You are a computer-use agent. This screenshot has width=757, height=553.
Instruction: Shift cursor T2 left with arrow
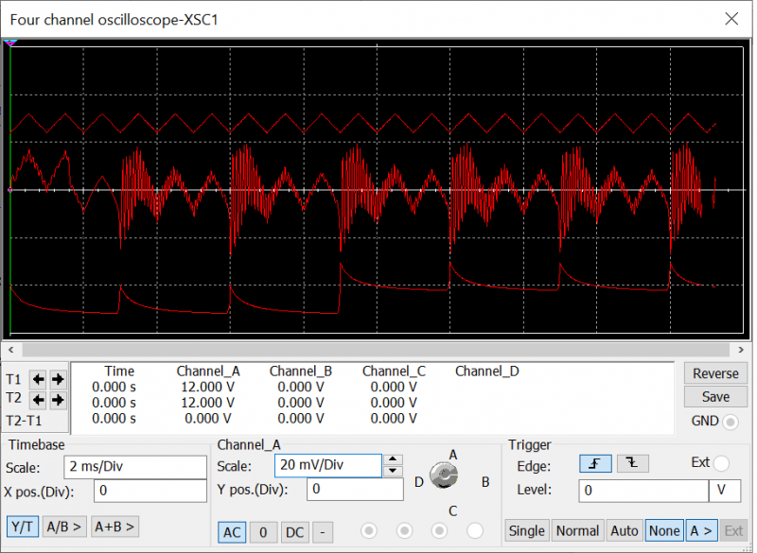coord(39,400)
